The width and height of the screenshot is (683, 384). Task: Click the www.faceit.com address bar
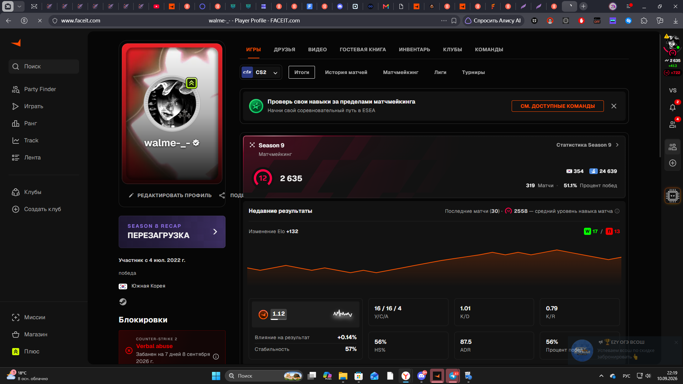[81, 21]
